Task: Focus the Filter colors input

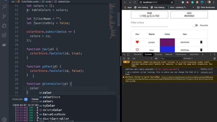Action: click(150, 24)
